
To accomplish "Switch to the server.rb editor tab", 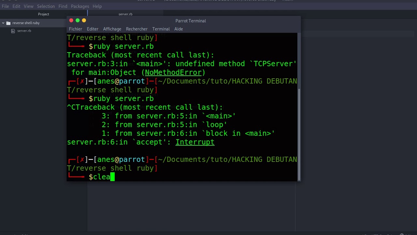I will tap(125, 14).
